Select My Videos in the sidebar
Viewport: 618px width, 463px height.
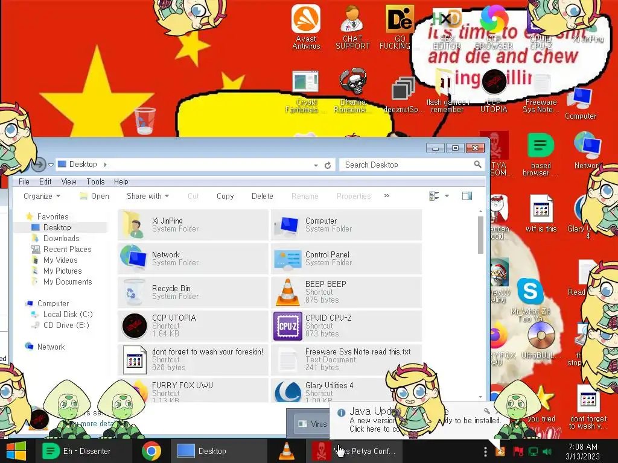pyautogui.click(x=60, y=260)
